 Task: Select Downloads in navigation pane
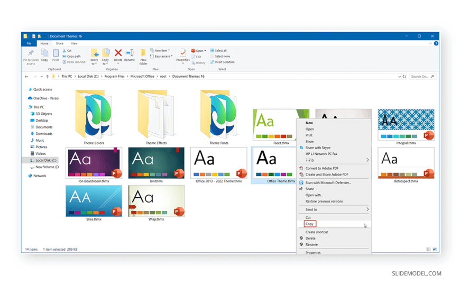41,134
